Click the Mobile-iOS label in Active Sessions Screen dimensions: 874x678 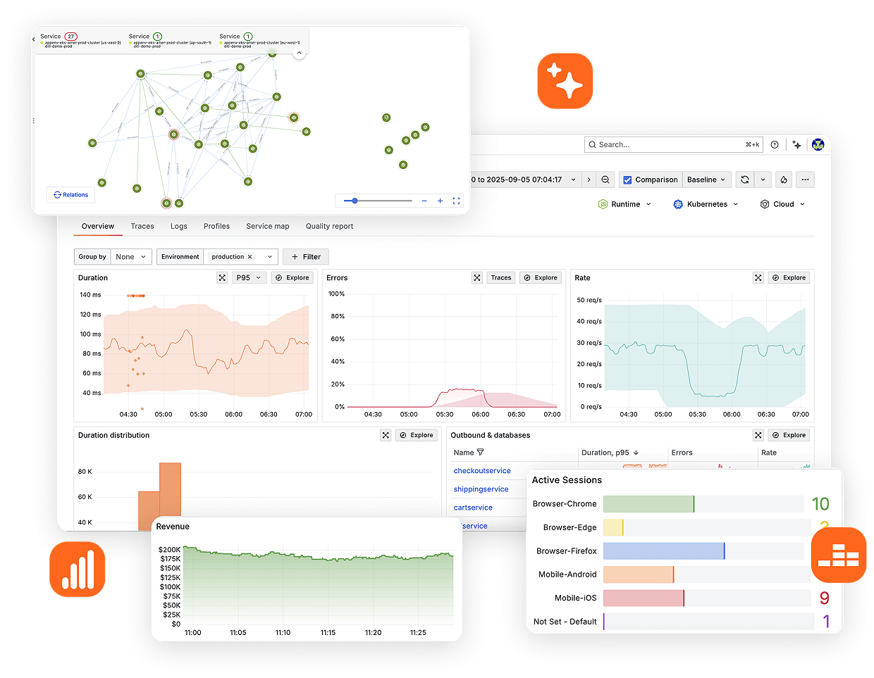[575, 598]
